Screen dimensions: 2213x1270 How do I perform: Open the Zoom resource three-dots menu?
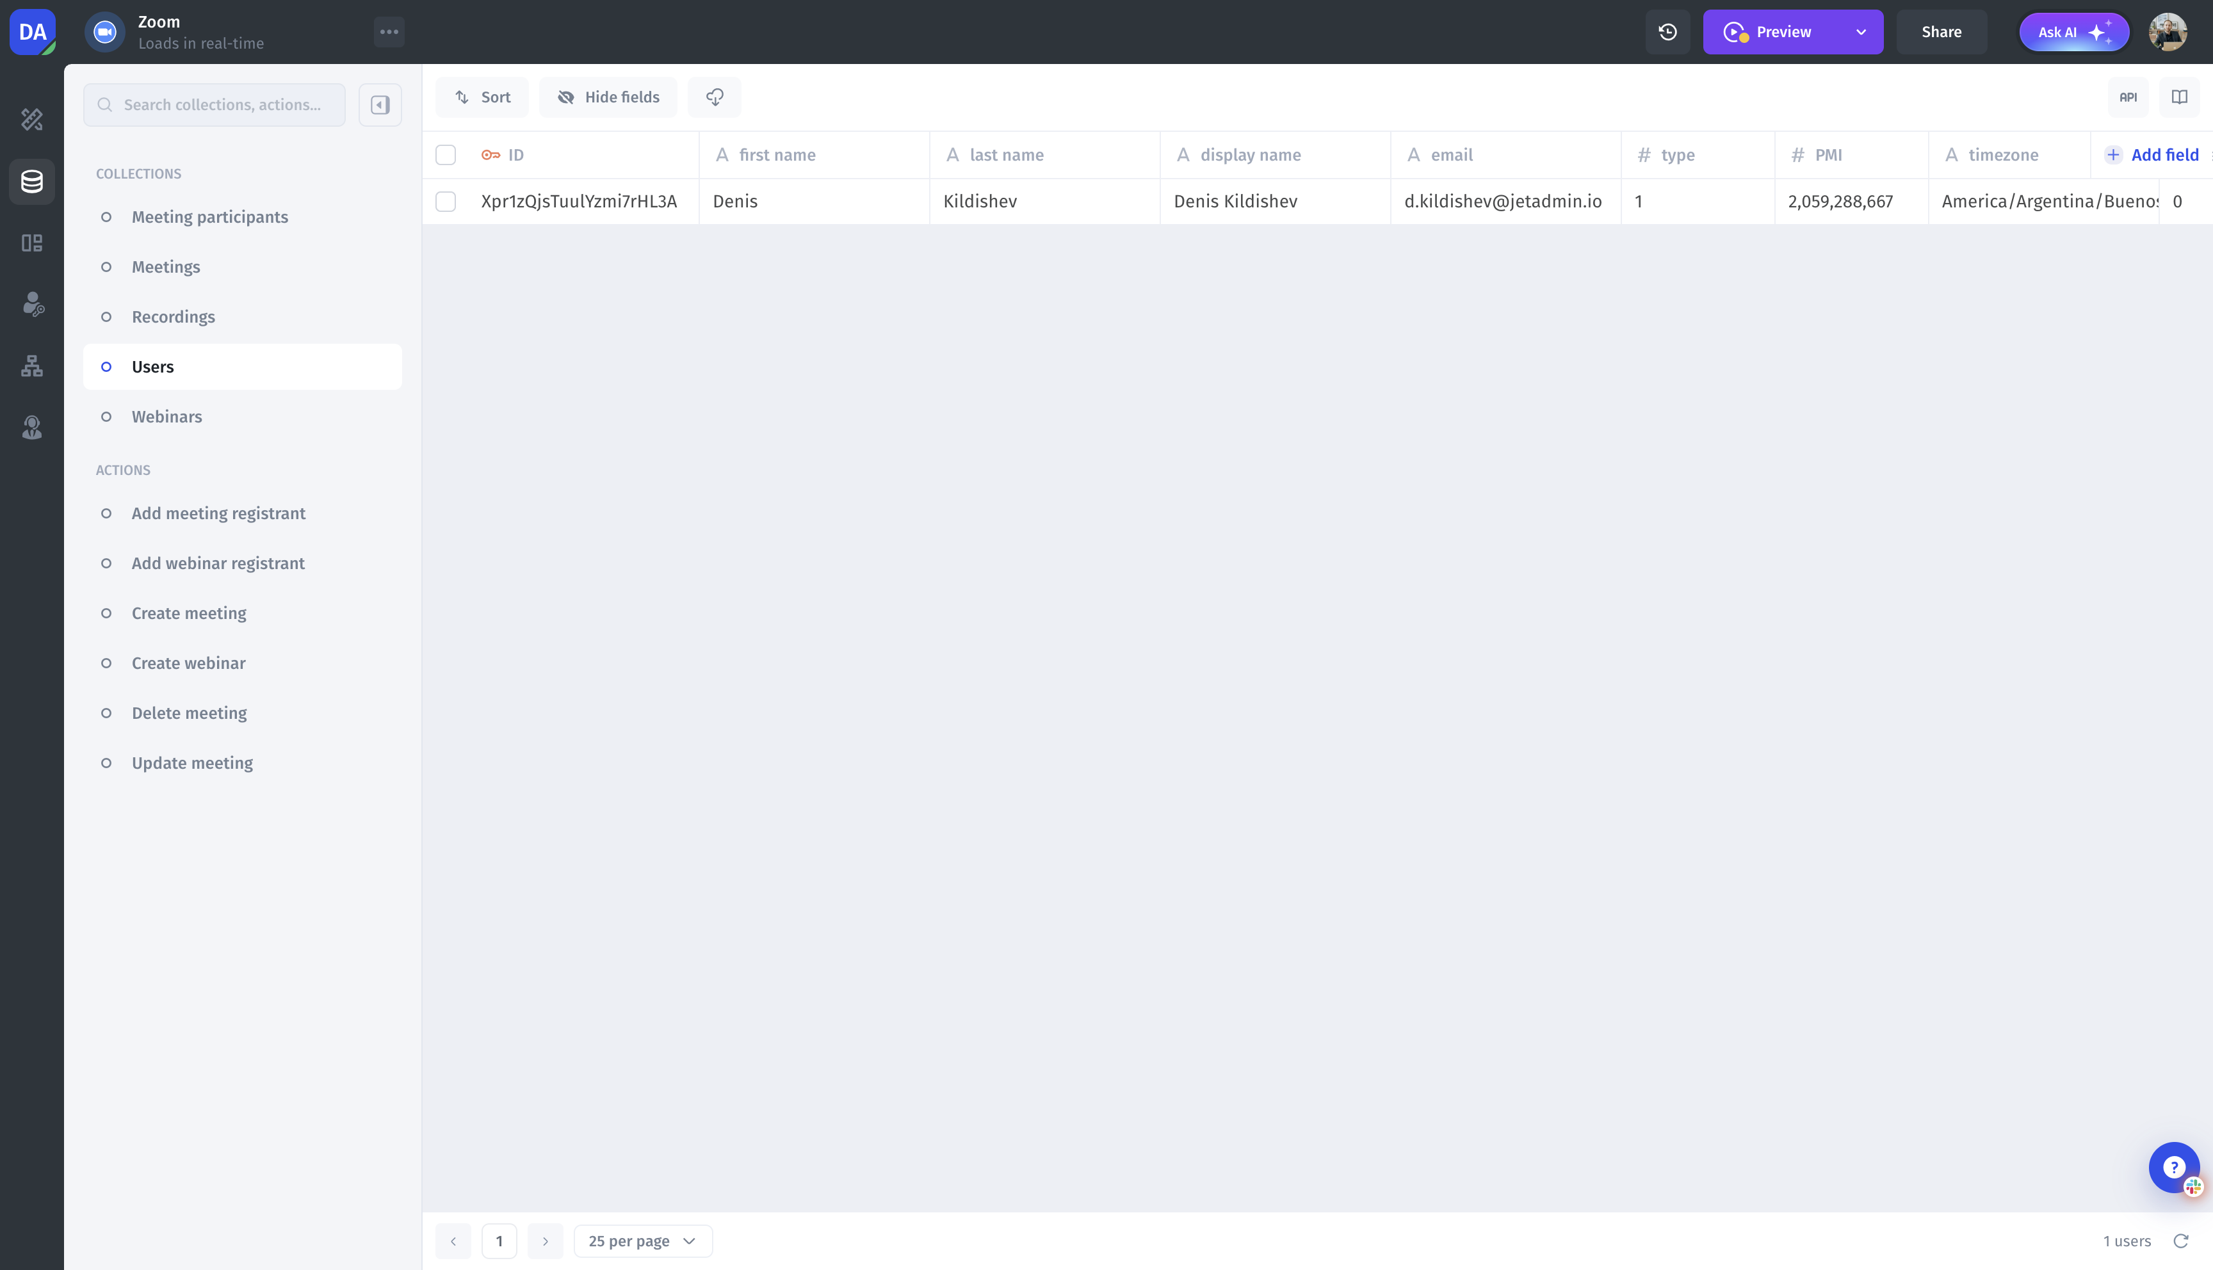(389, 32)
